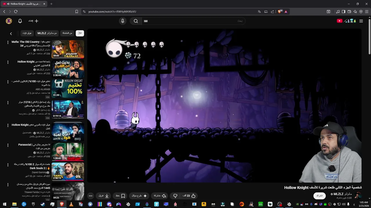Open the translate page icon

[x=259, y=12]
